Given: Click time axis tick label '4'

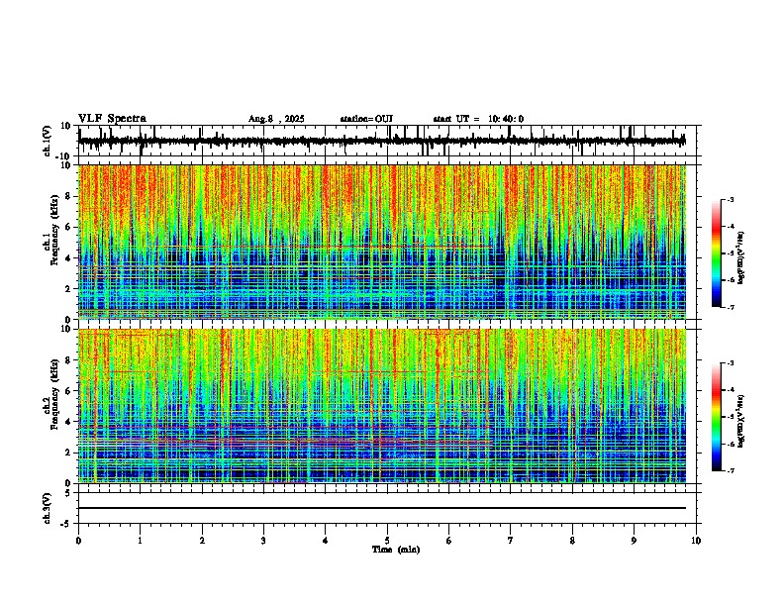Looking at the screenshot, I should coord(326,541).
